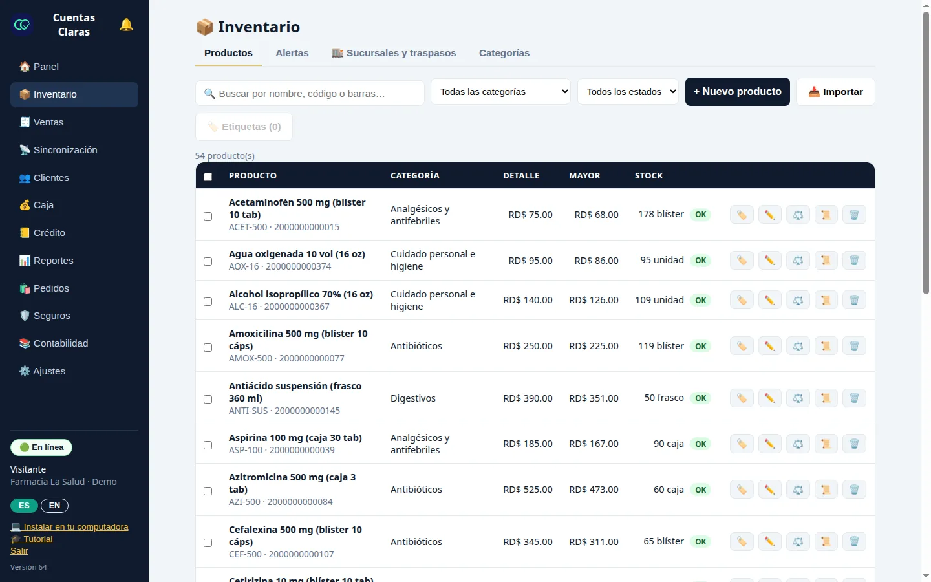Open scroll icon for Alcohol isopropílico row
The height and width of the screenshot is (582, 931).
pos(826,301)
